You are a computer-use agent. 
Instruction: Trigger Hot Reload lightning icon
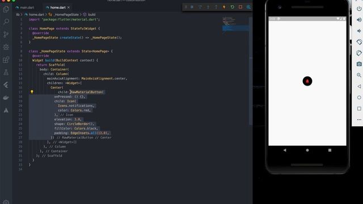(x=224, y=7)
